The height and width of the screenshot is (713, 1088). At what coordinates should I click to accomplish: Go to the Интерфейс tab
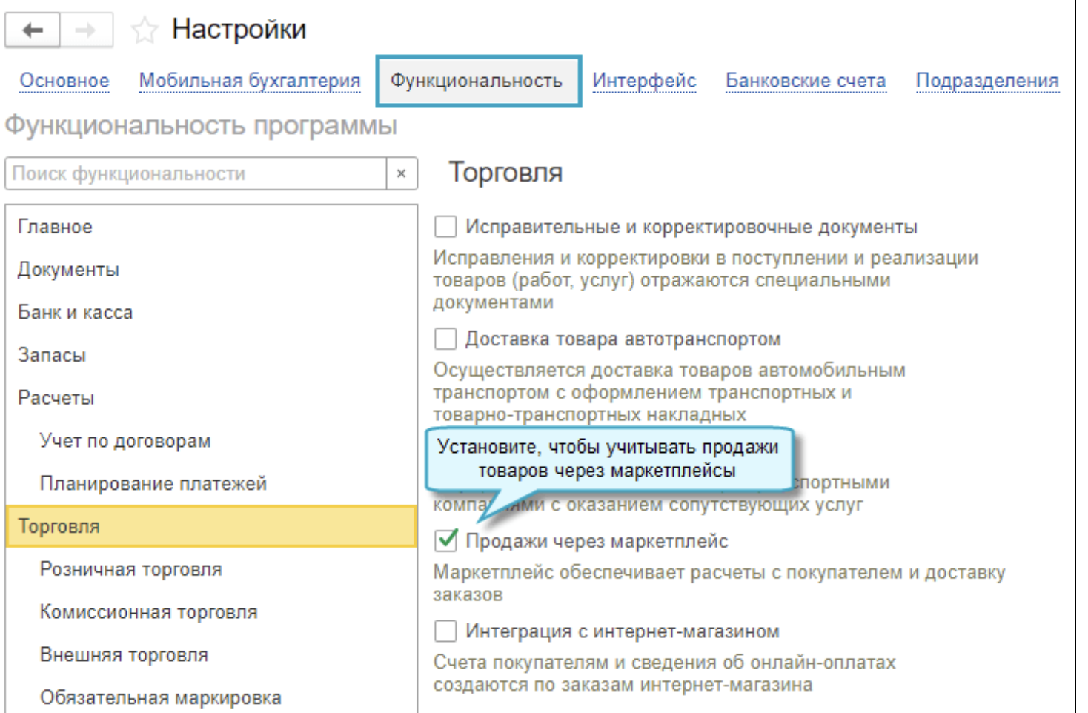tap(644, 81)
